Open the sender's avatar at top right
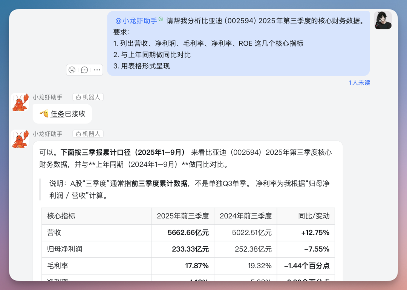The image size is (407, 290). tap(383, 20)
